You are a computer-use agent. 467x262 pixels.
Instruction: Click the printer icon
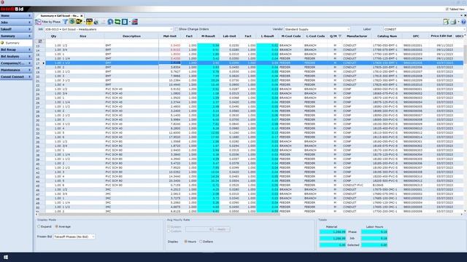click(x=453, y=22)
